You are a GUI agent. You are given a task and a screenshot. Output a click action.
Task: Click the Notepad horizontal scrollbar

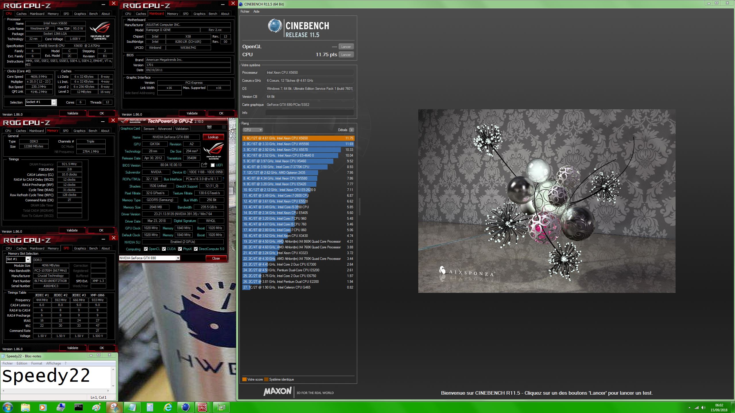pos(56,391)
